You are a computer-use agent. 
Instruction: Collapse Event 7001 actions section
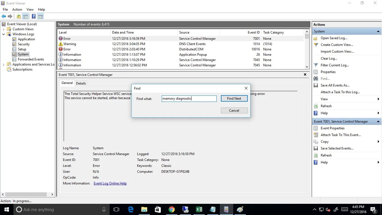(378, 121)
